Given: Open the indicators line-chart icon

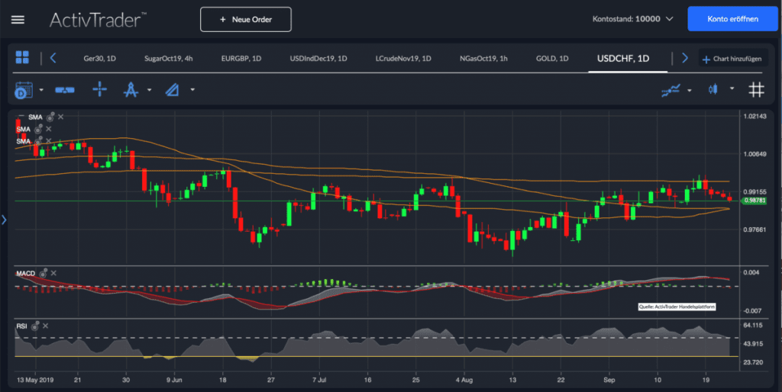Looking at the screenshot, I should point(671,90).
